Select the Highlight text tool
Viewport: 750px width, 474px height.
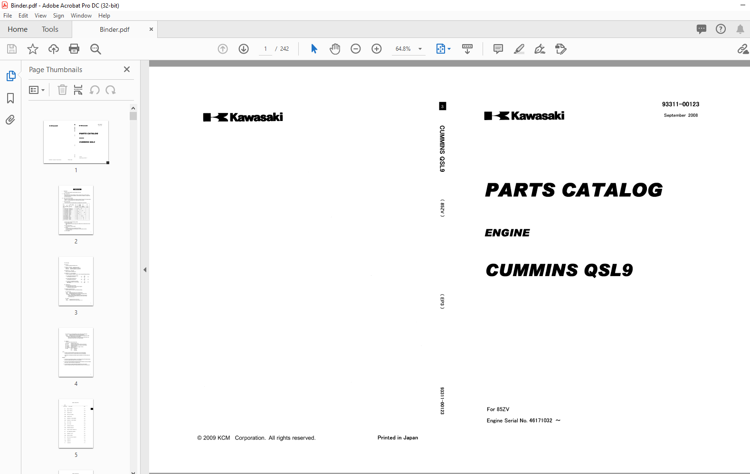click(x=519, y=49)
